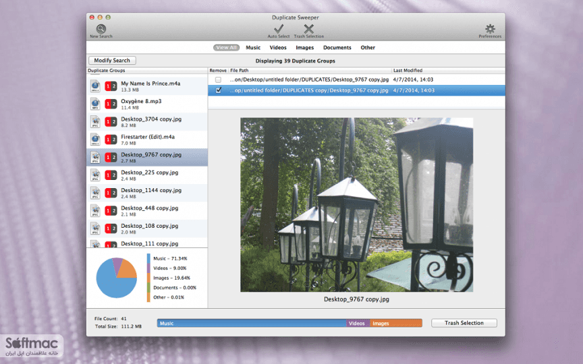Click the bottom Trash Selection button
583x364 pixels.
[464, 323]
